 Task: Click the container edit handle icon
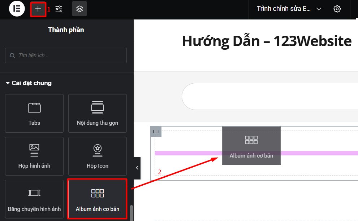156,132
